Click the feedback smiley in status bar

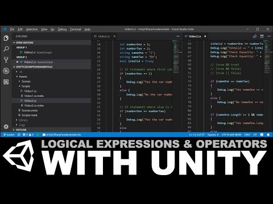tap(262, 135)
